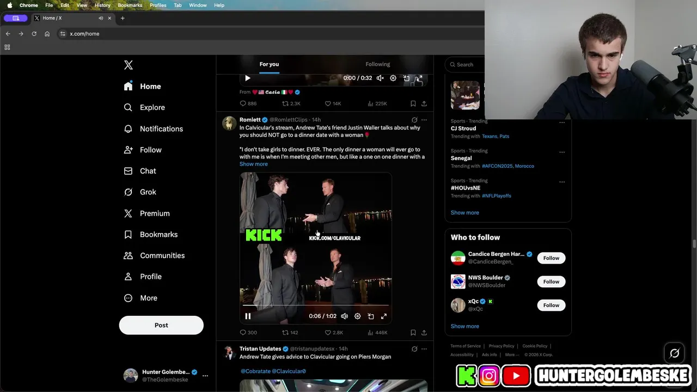This screenshot has width=697, height=392.
Task: Open Explore in the sidebar
Action: [144, 107]
